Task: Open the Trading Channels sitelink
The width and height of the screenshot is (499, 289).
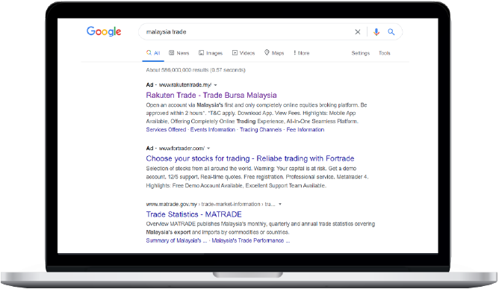Action: coord(261,129)
